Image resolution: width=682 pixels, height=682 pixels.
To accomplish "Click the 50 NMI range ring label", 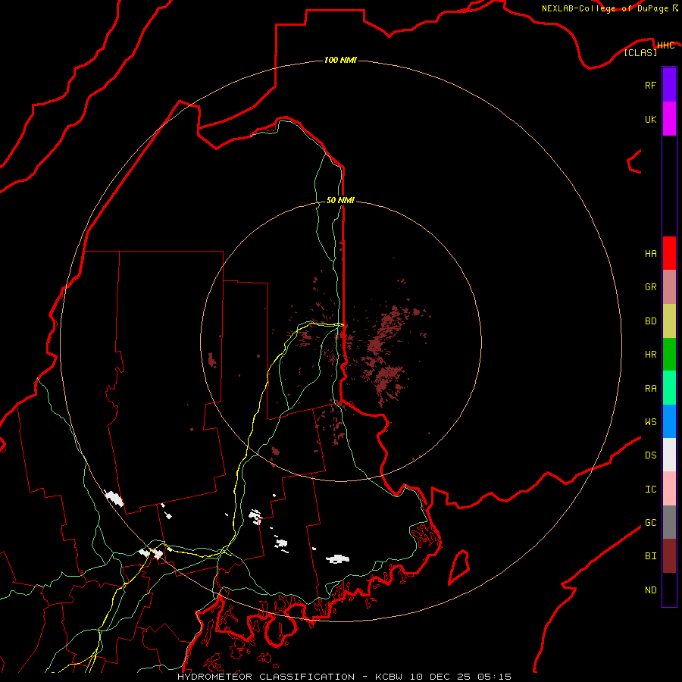I will coord(340,200).
